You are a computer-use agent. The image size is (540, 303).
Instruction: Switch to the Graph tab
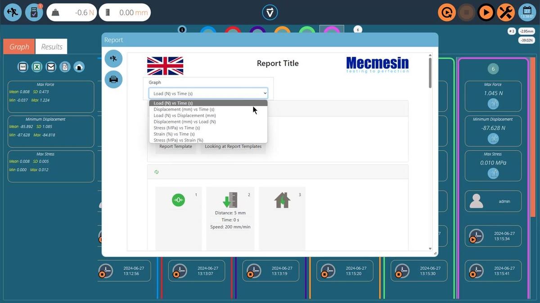point(19,47)
